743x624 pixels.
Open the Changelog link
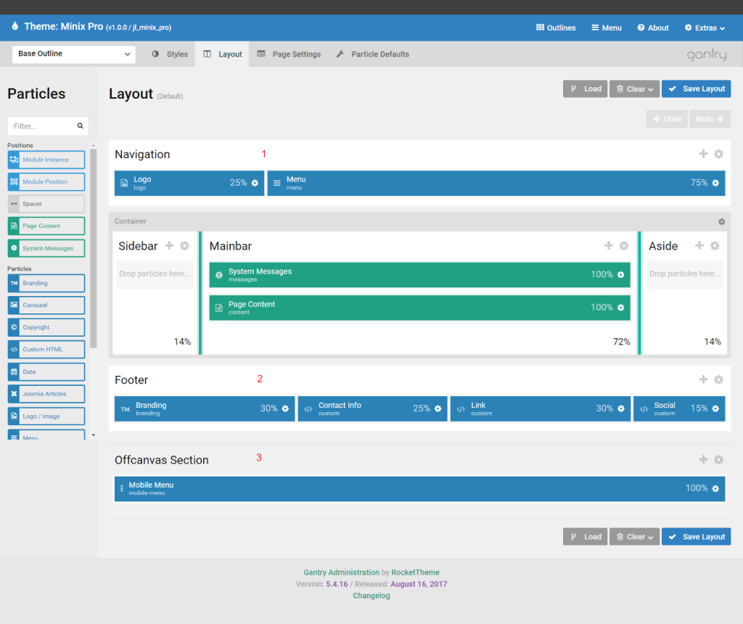tap(371, 595)
